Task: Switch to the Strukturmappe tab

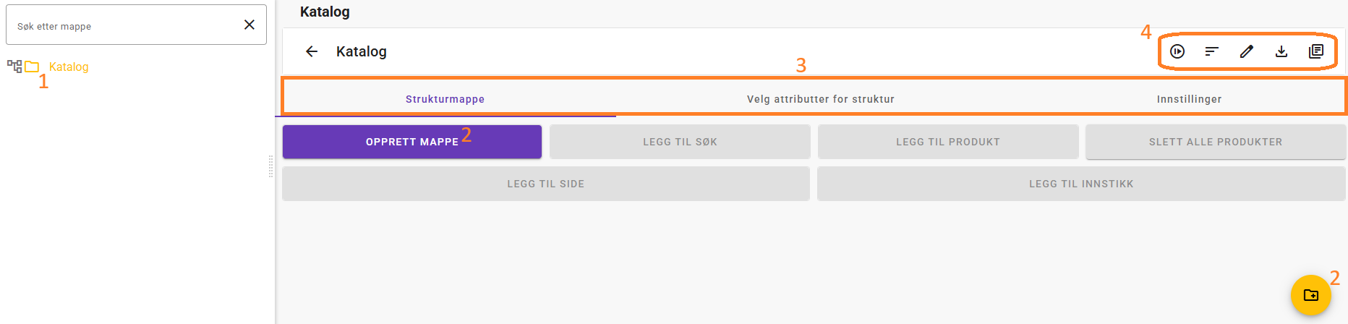Action: (445, 99)
